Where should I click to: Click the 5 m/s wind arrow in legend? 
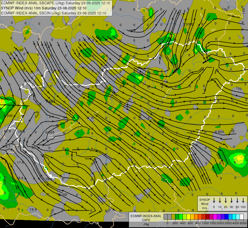pyautogui.click(x=214, y=200)
